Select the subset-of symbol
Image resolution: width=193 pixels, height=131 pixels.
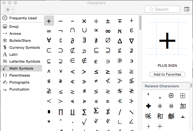(x=49, y=50)
